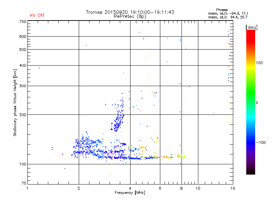This screenshot has width=274, height=205.
Task: Click the Frequency [MHz] axis title
Action: pyautogui.click(x=130, y=193)
